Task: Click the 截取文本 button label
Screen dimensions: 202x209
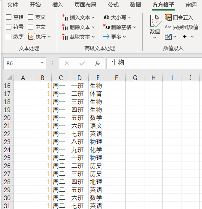Action: (80, 37)
